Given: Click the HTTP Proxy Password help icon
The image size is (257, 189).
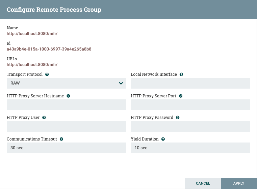Looking at the screenshot, I should coord(178,118).
